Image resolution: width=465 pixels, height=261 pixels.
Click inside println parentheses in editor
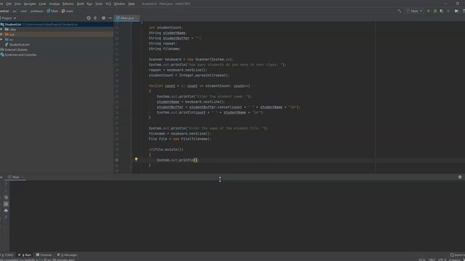pos(195,160)
